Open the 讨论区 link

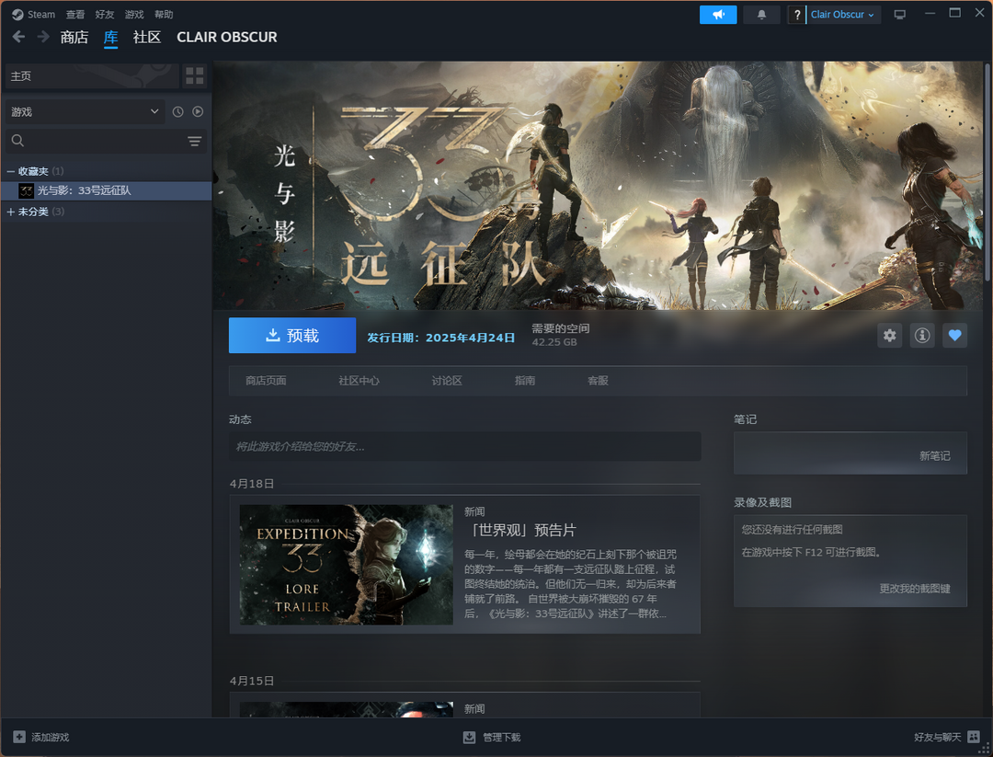coord(447,381)
